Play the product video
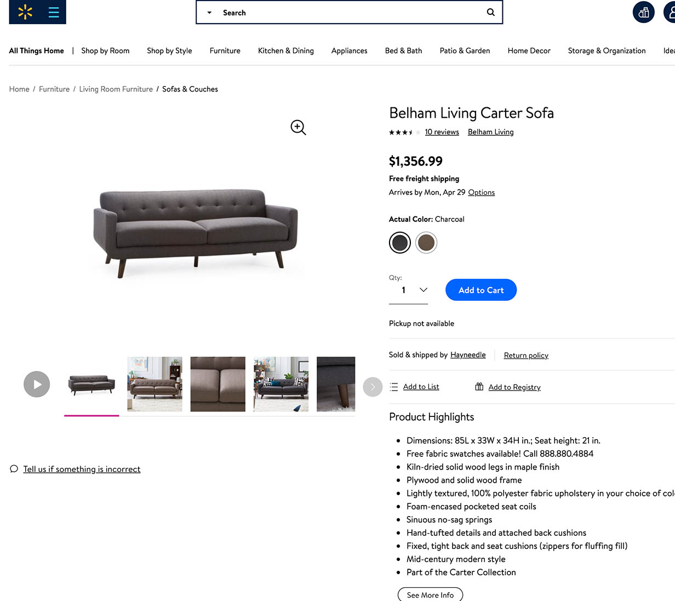The width and height of the screenshot is (675, 601). point(37,384)
